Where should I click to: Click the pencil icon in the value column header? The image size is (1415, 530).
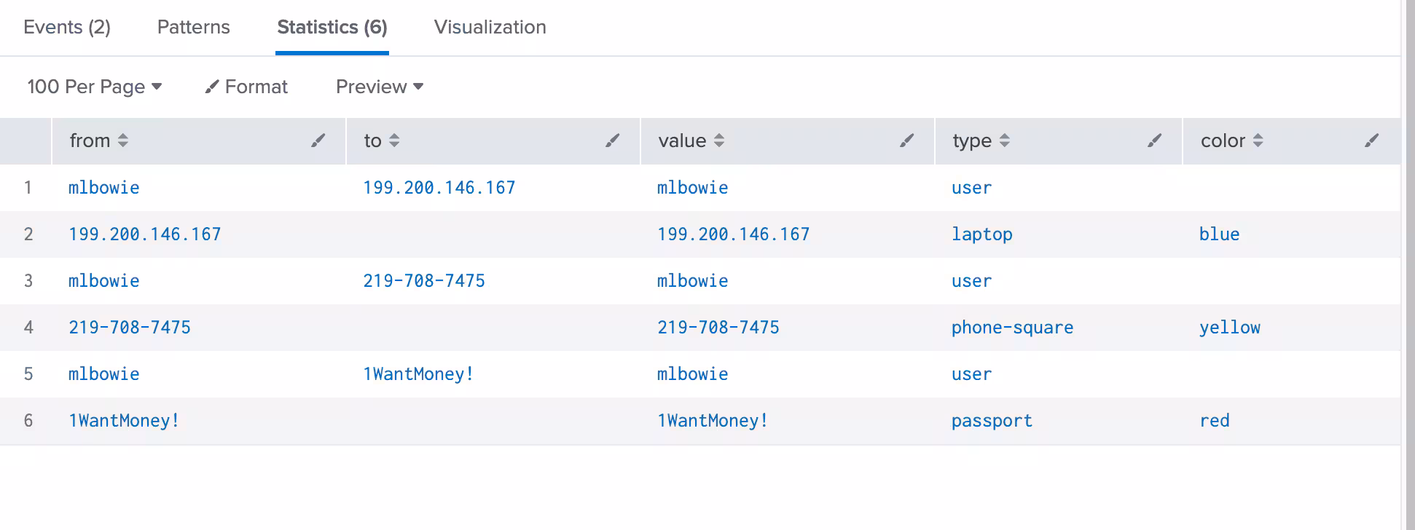(x=906, y=141)
